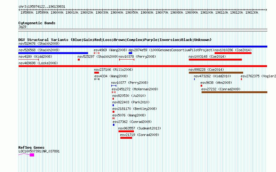
Task: Select the red nsv1010286 loss bar
Action: tap(233, 53)
